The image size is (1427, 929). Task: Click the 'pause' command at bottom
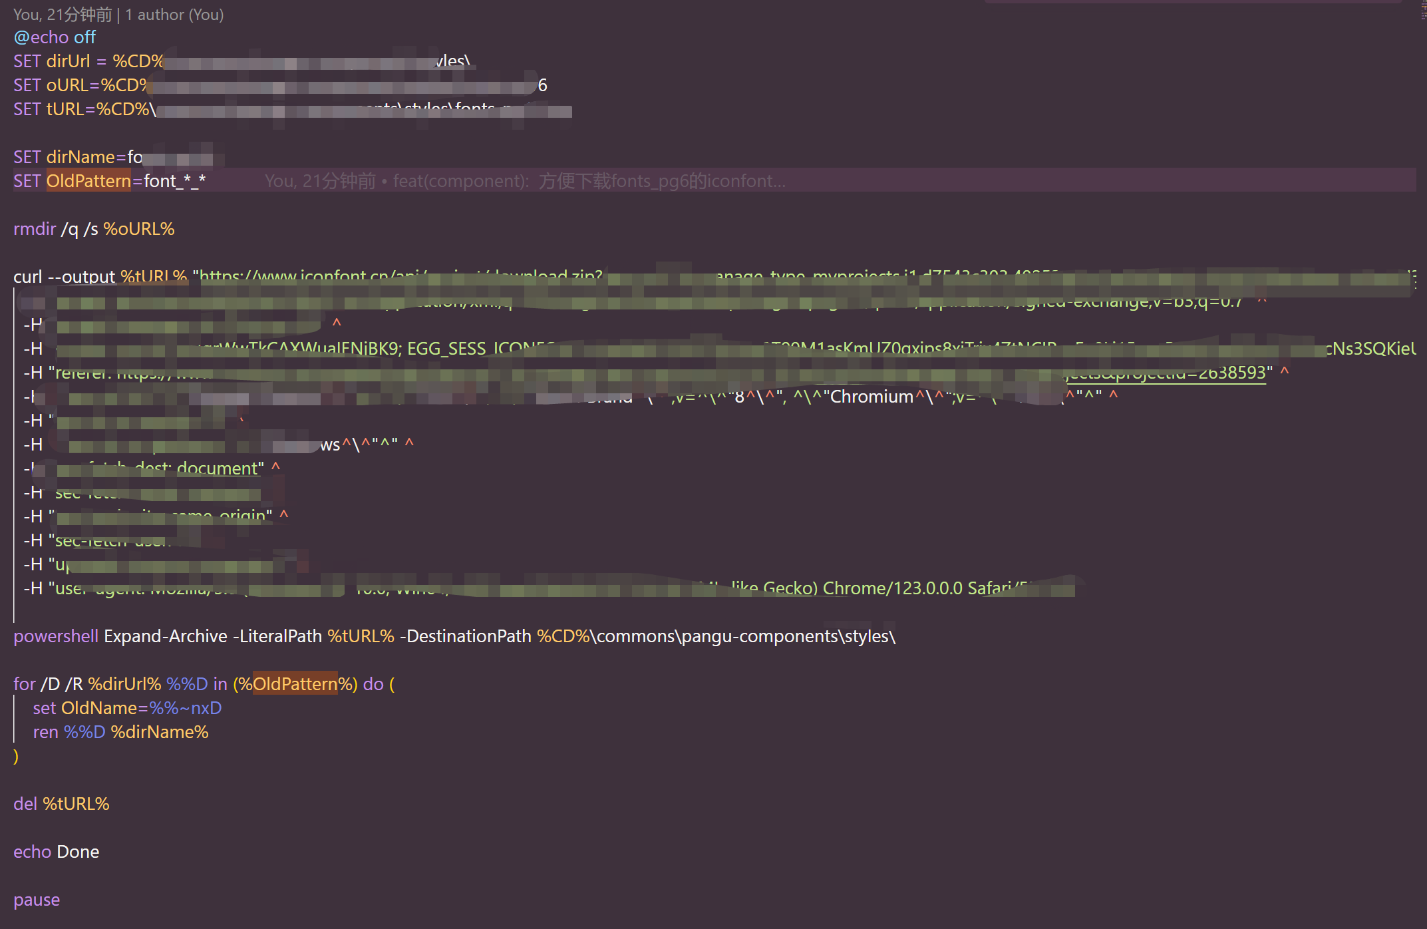pos(37,900)
